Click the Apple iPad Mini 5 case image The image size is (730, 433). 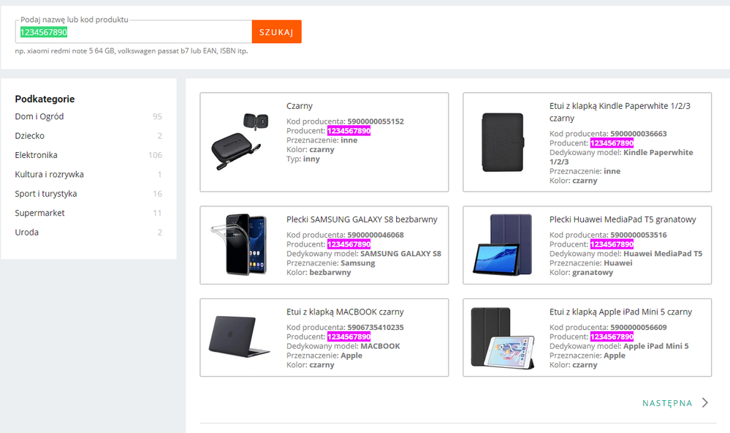pos(503,337)
